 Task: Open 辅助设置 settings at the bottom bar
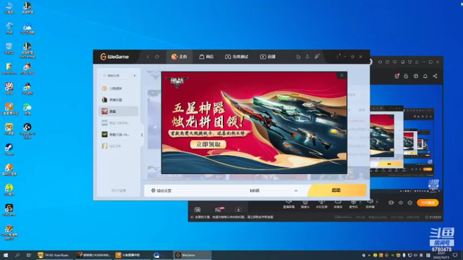point(161,191)
